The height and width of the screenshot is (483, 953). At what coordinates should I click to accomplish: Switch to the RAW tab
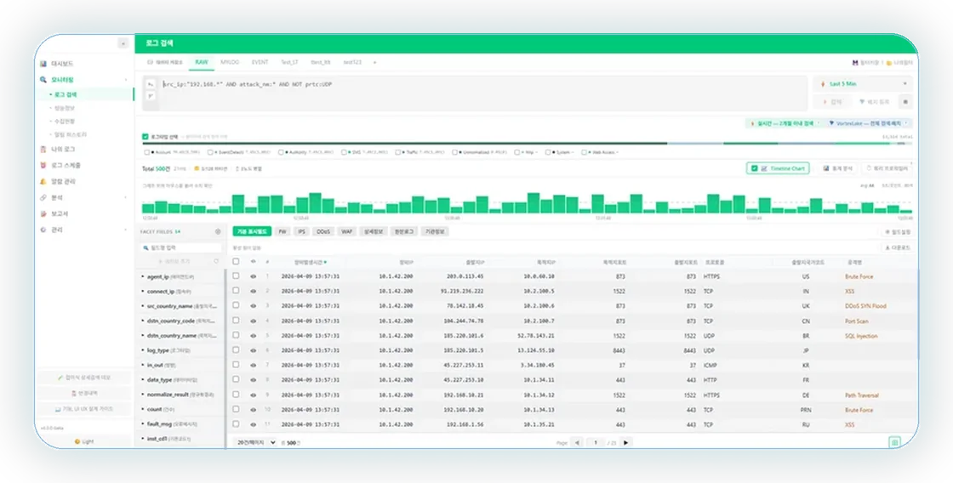[x=201, y=62]
